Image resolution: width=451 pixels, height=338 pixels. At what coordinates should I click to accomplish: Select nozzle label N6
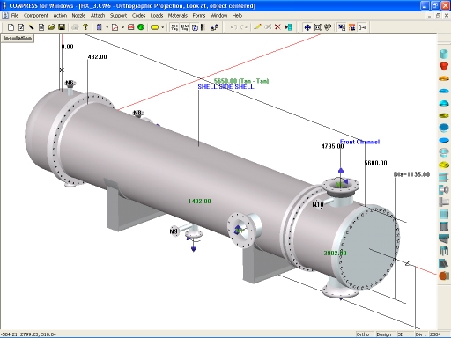[x=69, y=83]
